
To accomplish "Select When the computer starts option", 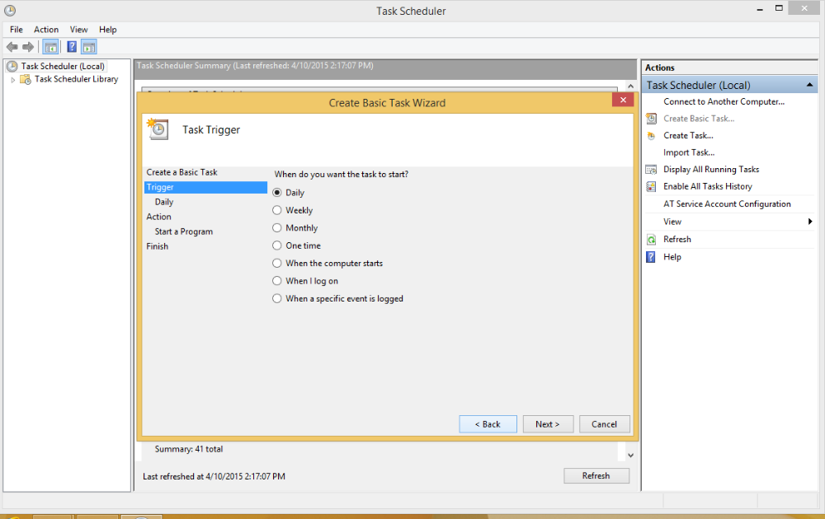I will click(x=277, y=263).
